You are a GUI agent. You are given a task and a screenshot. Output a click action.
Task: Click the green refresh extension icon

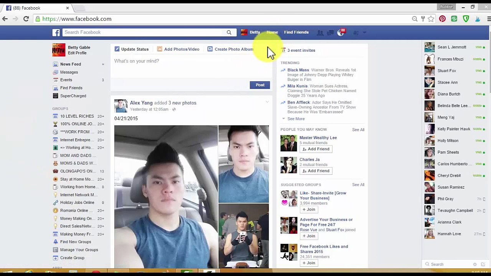454,19
